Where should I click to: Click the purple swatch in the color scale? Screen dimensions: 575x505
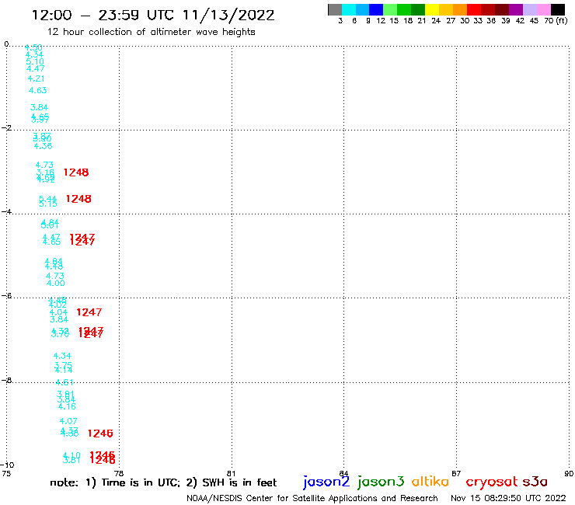coord(516,9)
